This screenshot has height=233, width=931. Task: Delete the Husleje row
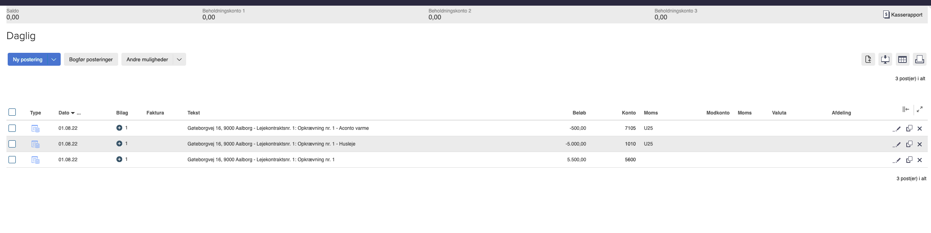[x=920, y=144]
